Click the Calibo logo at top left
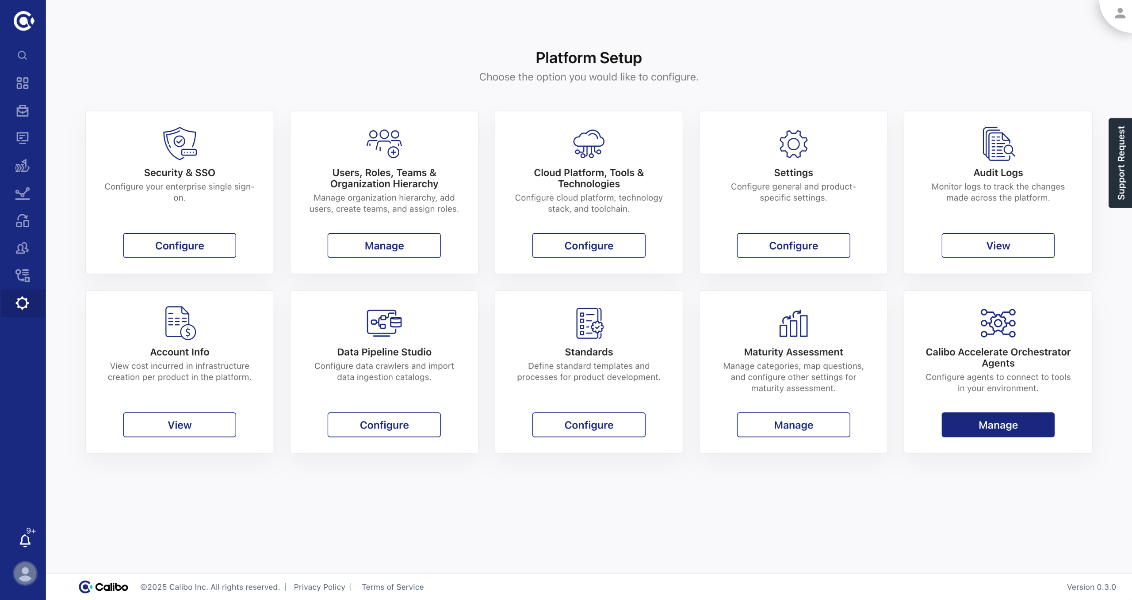The height and width of the screenshot is (600, 1132). 23,21
